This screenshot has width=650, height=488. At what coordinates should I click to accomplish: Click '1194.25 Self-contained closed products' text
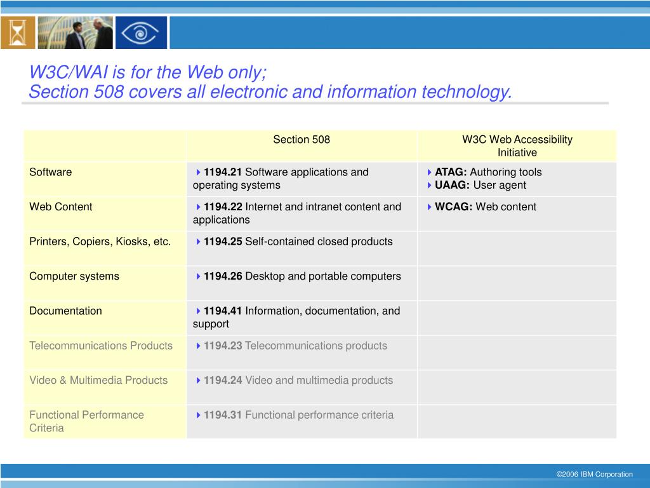pos(298,241)
